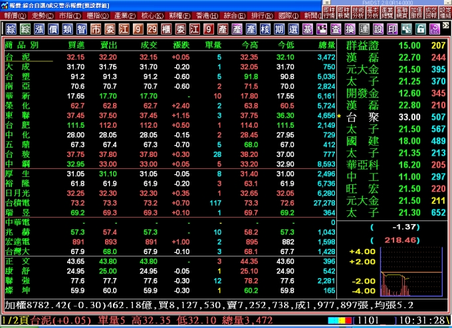
Task: Click the 即時行情 button
Action: [x=329, y=13]
